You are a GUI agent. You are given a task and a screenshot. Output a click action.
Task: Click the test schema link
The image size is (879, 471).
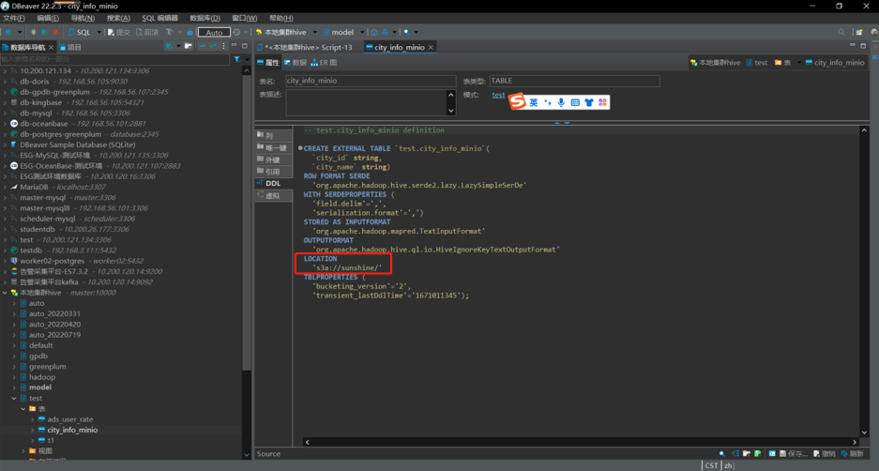coord(498,95)
